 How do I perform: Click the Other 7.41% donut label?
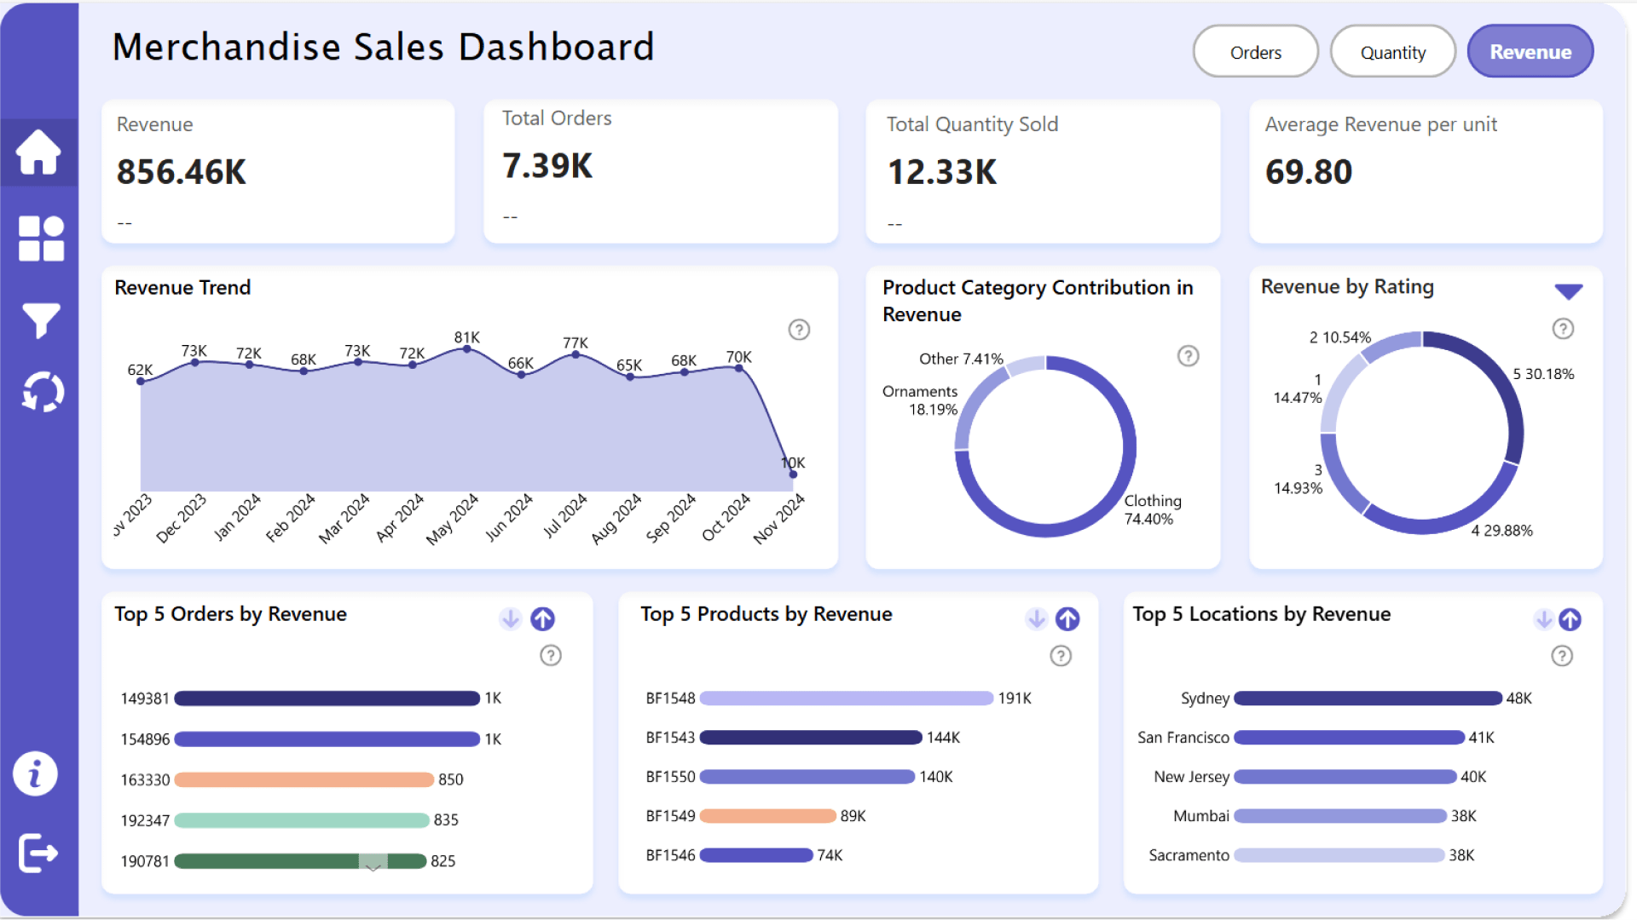point(961,359)
